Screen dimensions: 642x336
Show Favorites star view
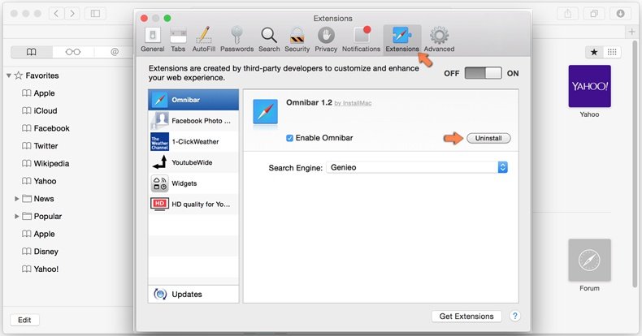point(594,52)
